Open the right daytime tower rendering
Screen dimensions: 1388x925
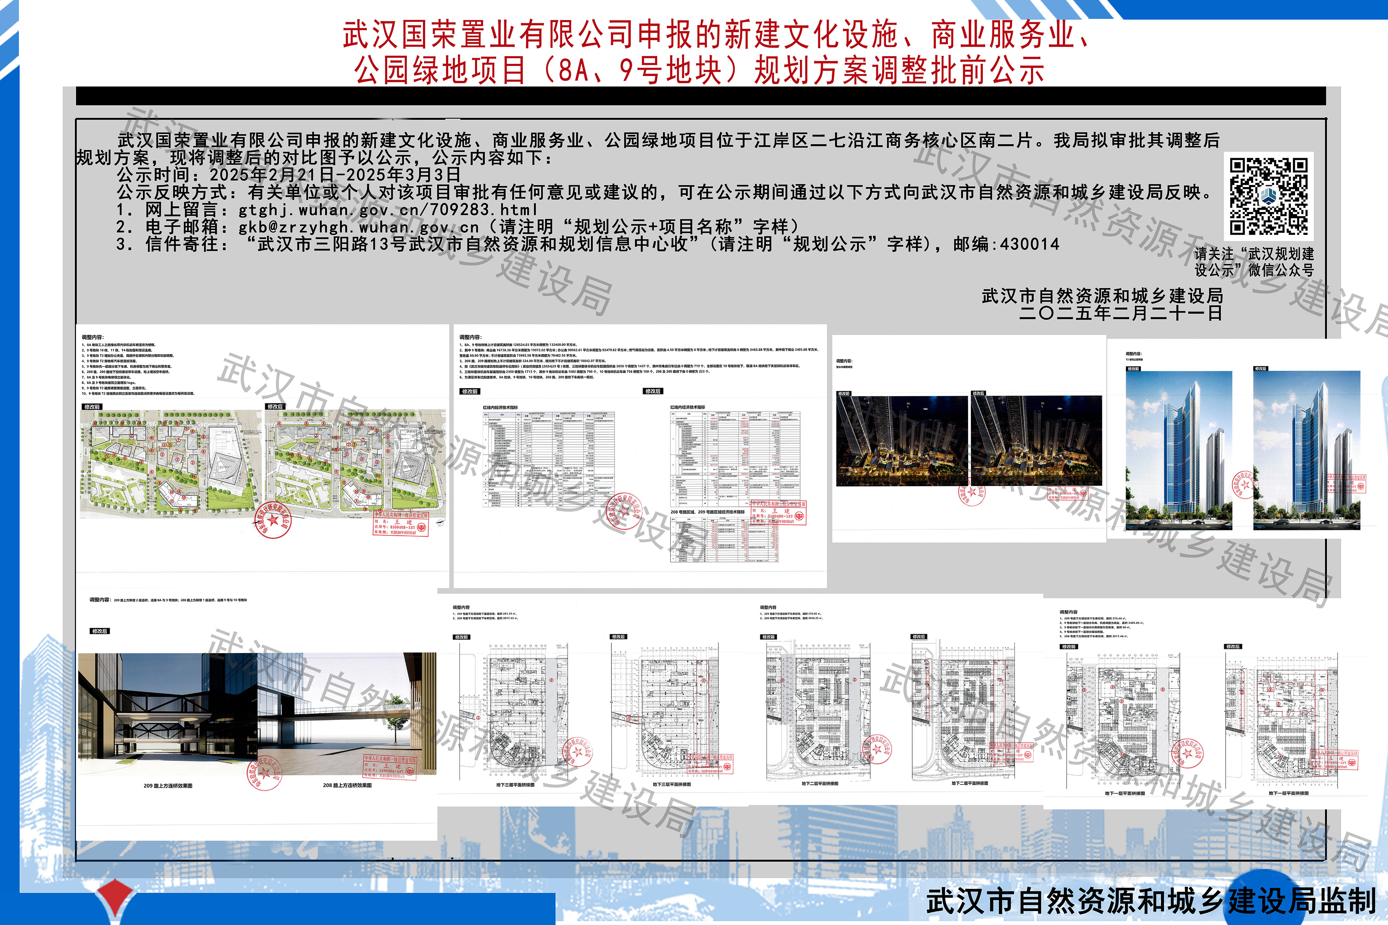point(1306,451)
